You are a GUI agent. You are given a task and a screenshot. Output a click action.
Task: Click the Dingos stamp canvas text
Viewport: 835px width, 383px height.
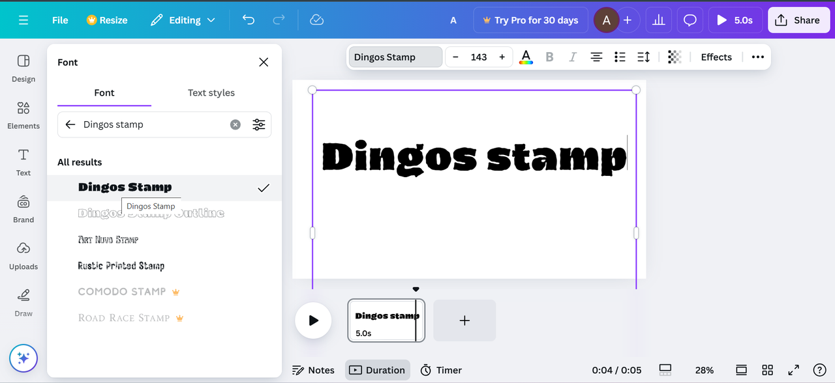point(474,158)
